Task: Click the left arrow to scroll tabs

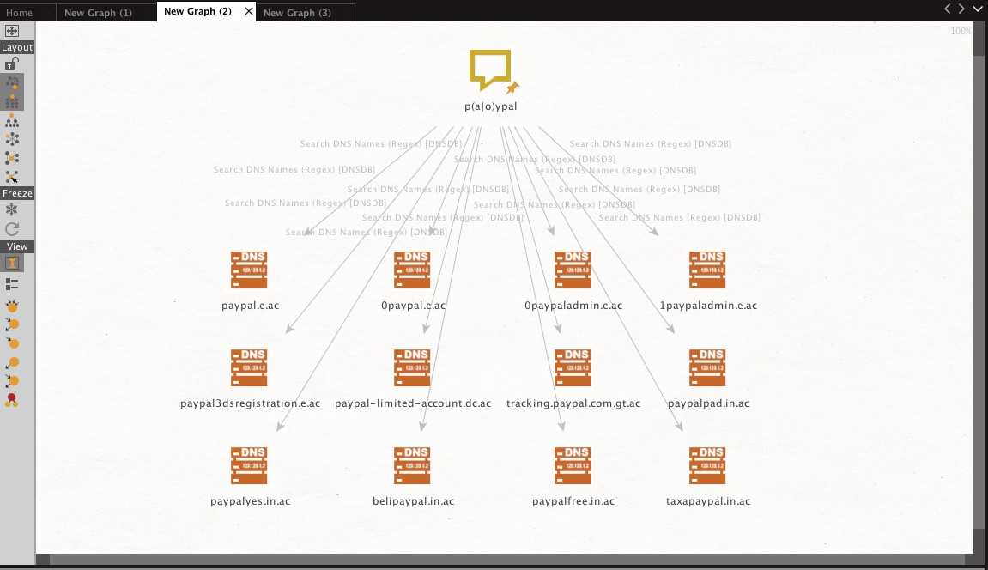Action: pos(948,9)
